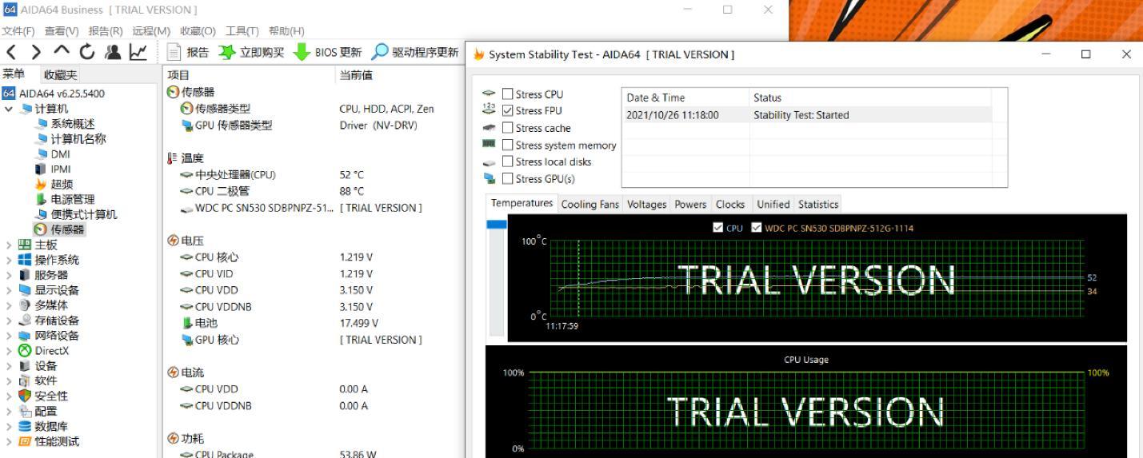Enable Stress system memory checkbox

click(508, 145)
